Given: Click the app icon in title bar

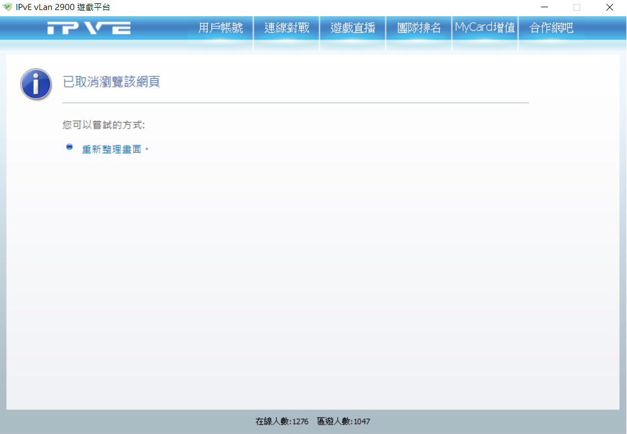Looking at the screenshot, I should point(7,7).
